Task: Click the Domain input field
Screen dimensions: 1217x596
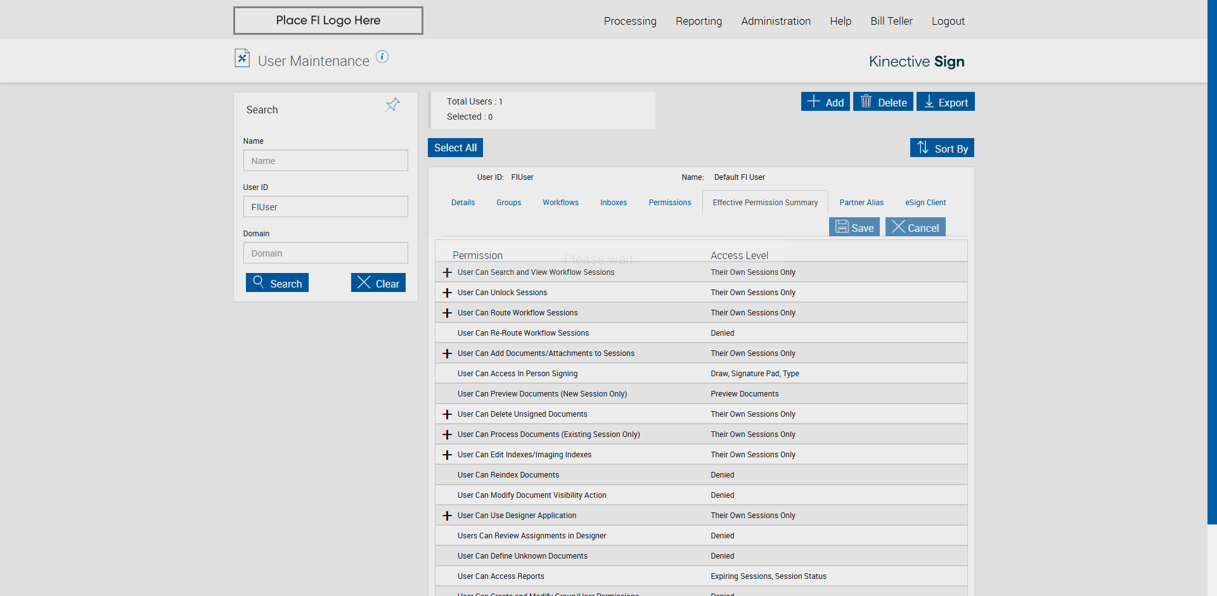Action: 325,253
